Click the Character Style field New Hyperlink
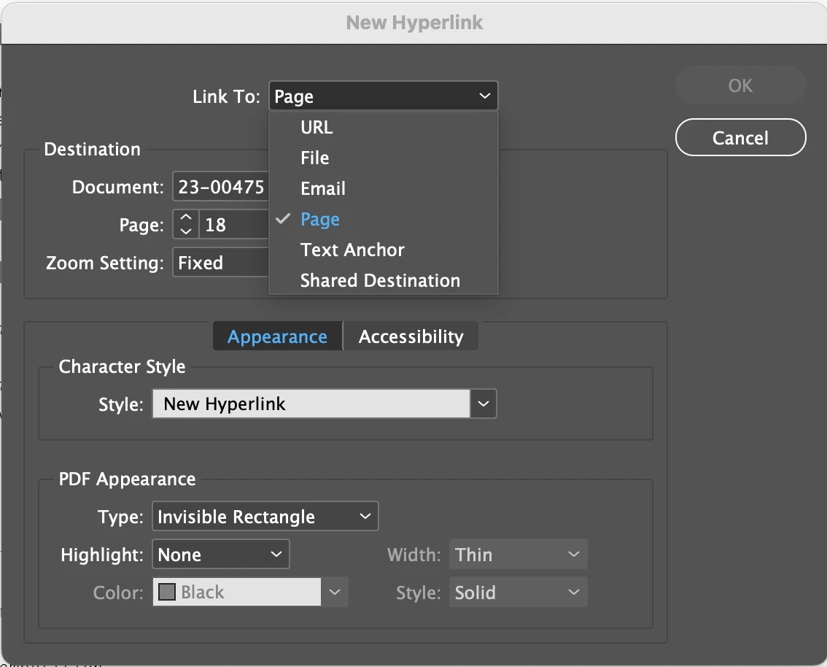This screenshot has width=827, height=667. pos(311,404)
